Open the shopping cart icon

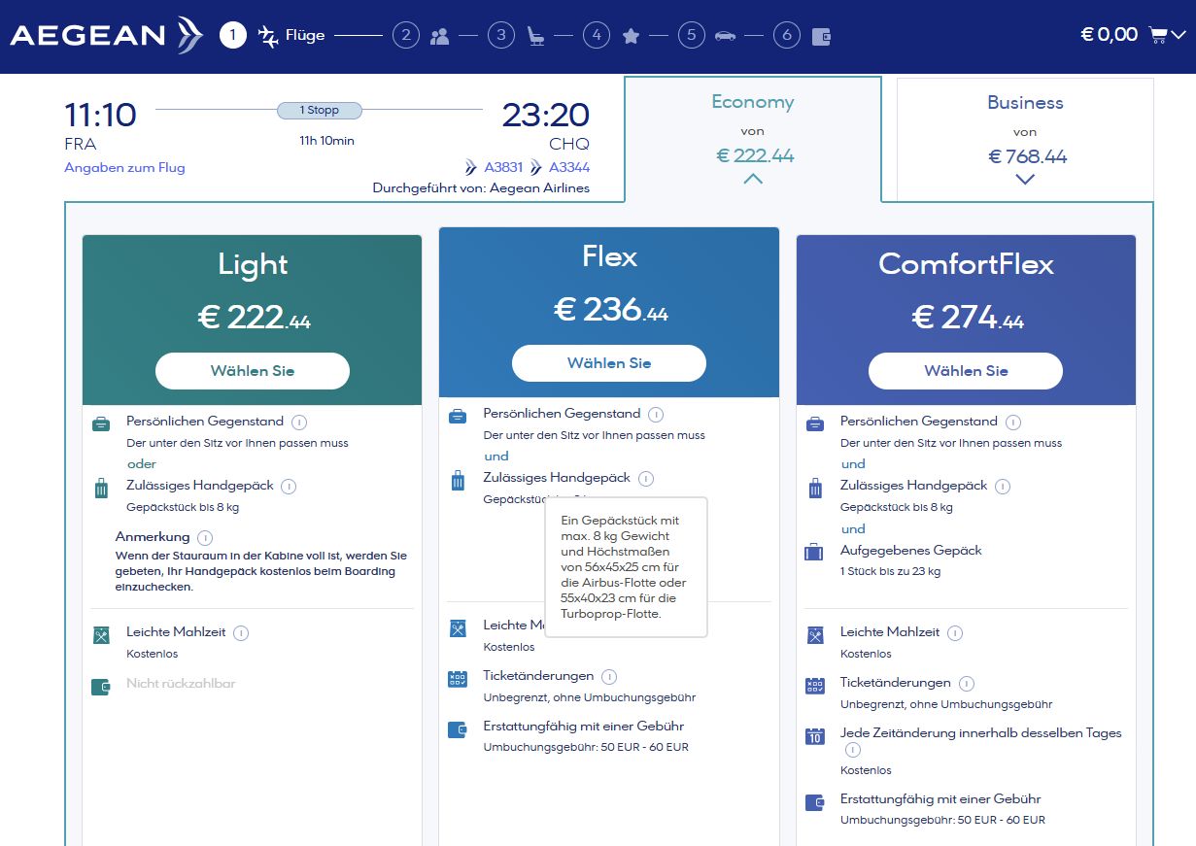(x=1157, y=36)
